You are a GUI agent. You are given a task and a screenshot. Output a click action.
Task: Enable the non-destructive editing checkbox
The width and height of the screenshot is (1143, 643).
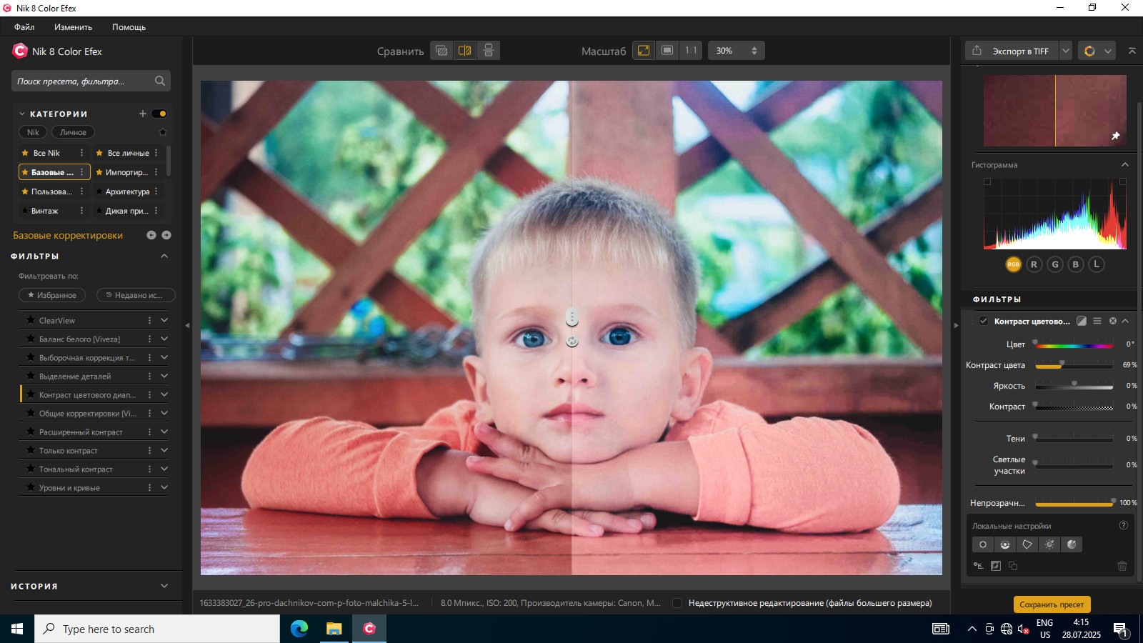pyautogui.click(x=677, y=603)
